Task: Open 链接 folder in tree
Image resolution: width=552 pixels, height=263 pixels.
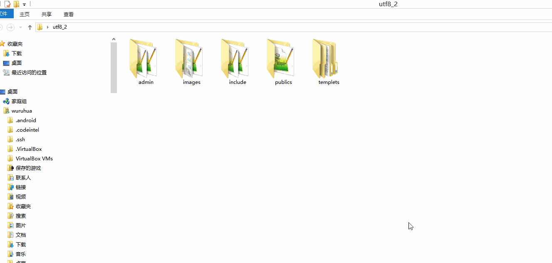Action: pyautogui.click(x=21, y=187)
